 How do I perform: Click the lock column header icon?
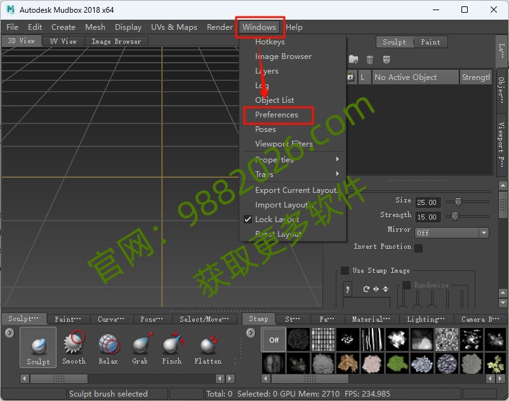click(350, 77)
